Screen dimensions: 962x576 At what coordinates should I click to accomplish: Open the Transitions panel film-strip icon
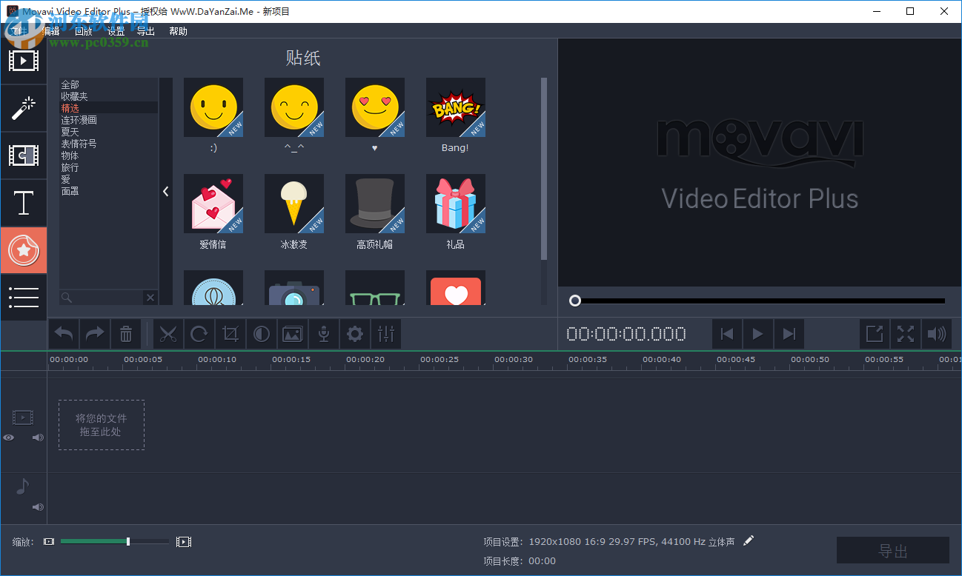[24, 155]
